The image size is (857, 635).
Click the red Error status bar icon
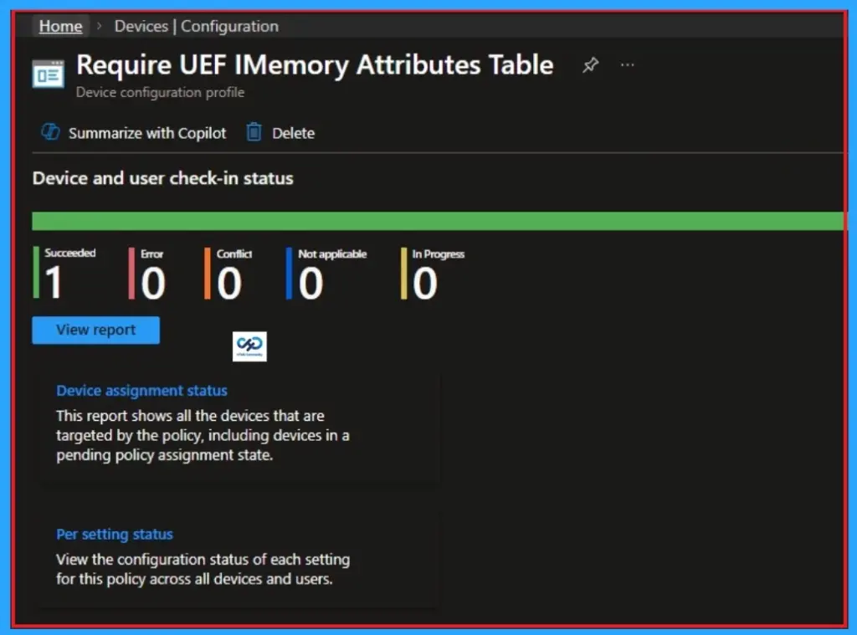[x=131, y=273]
